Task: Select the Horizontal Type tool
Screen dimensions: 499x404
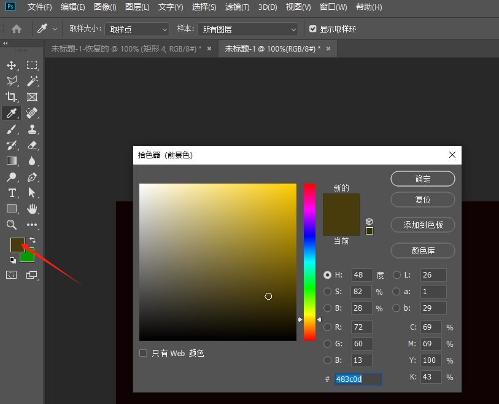Action: tap(12, 193)
